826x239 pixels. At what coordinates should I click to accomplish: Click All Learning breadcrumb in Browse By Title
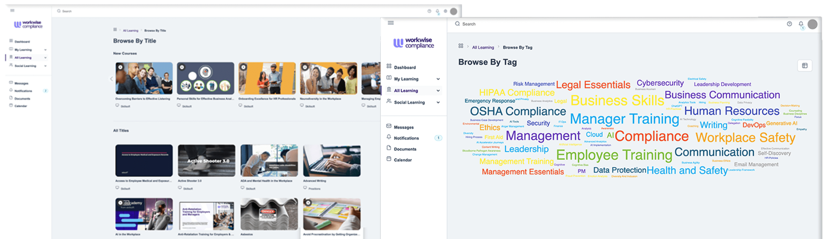coord(130,30)
